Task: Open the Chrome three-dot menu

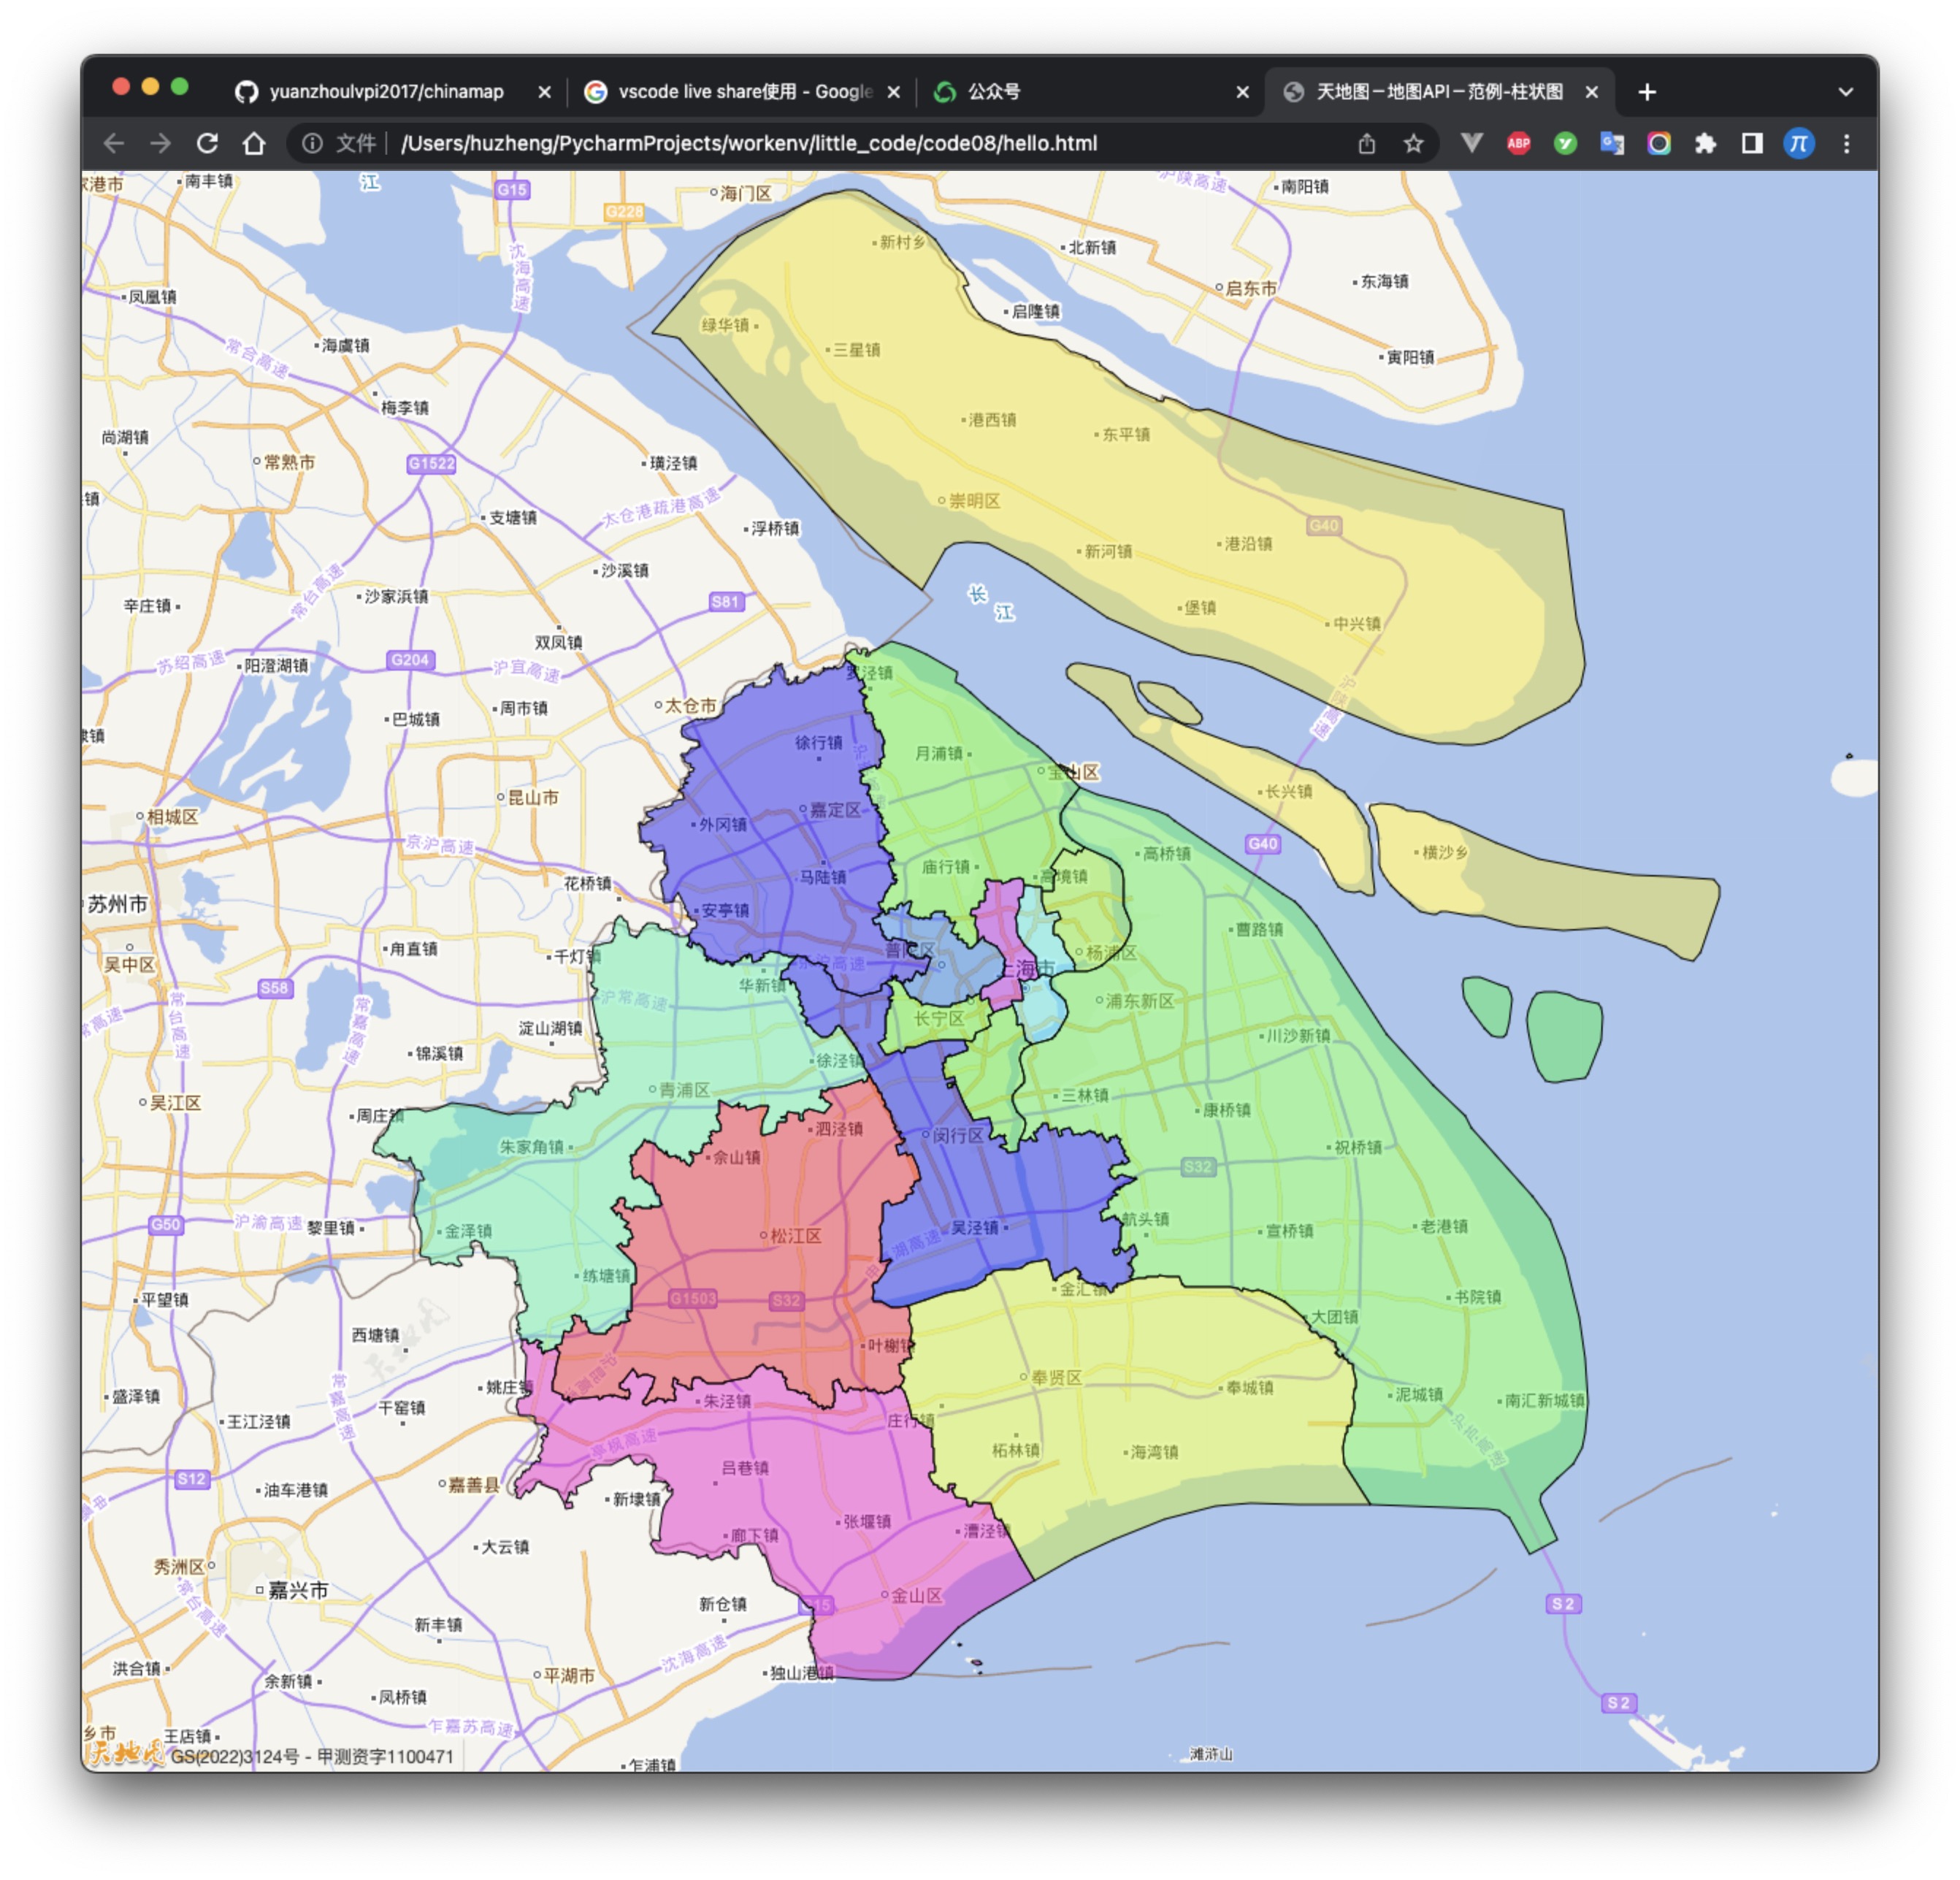Action: [1846, 143]
